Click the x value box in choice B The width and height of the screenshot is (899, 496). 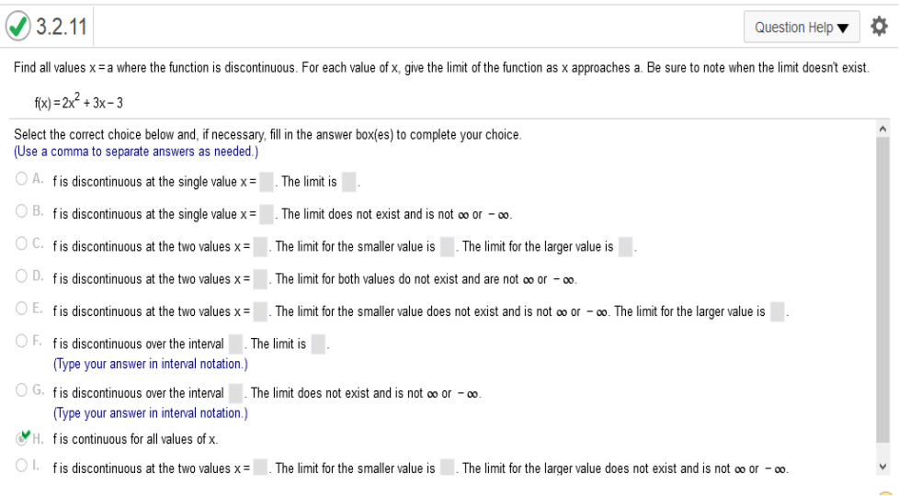pos(266,214)
